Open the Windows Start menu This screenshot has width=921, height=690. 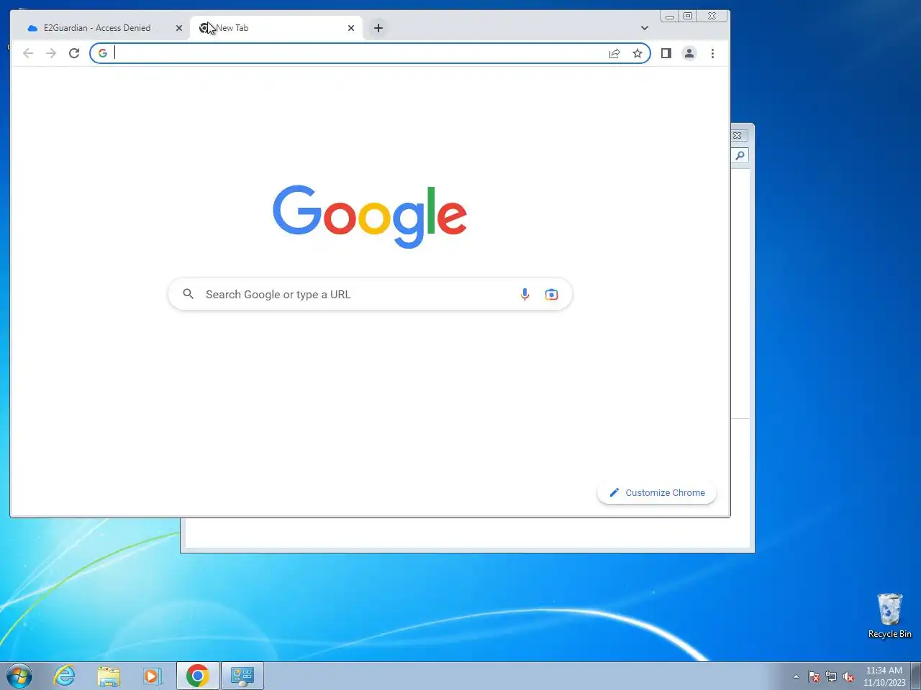tap(19, 676)
